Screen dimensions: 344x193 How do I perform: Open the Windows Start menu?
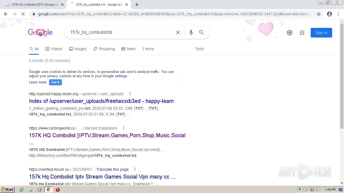(8, 190)
